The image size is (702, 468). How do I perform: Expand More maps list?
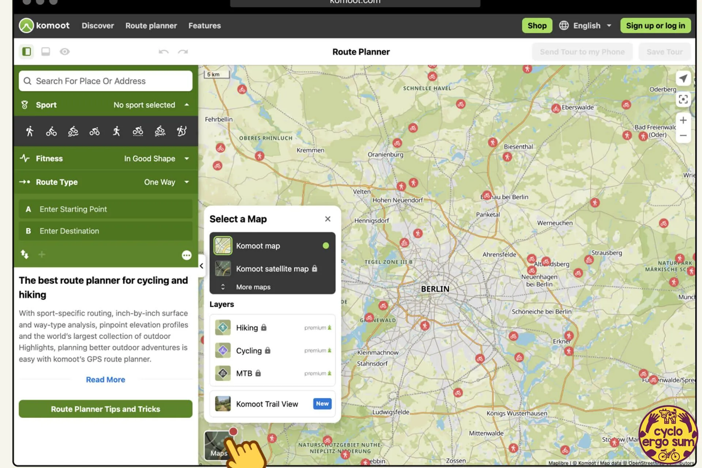pyautogui.click(x=253, y=287)
